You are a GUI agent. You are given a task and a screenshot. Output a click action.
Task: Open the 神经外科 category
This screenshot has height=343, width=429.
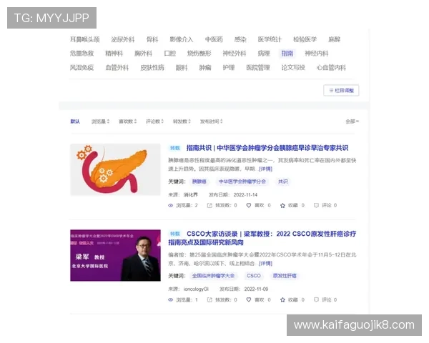235,54
